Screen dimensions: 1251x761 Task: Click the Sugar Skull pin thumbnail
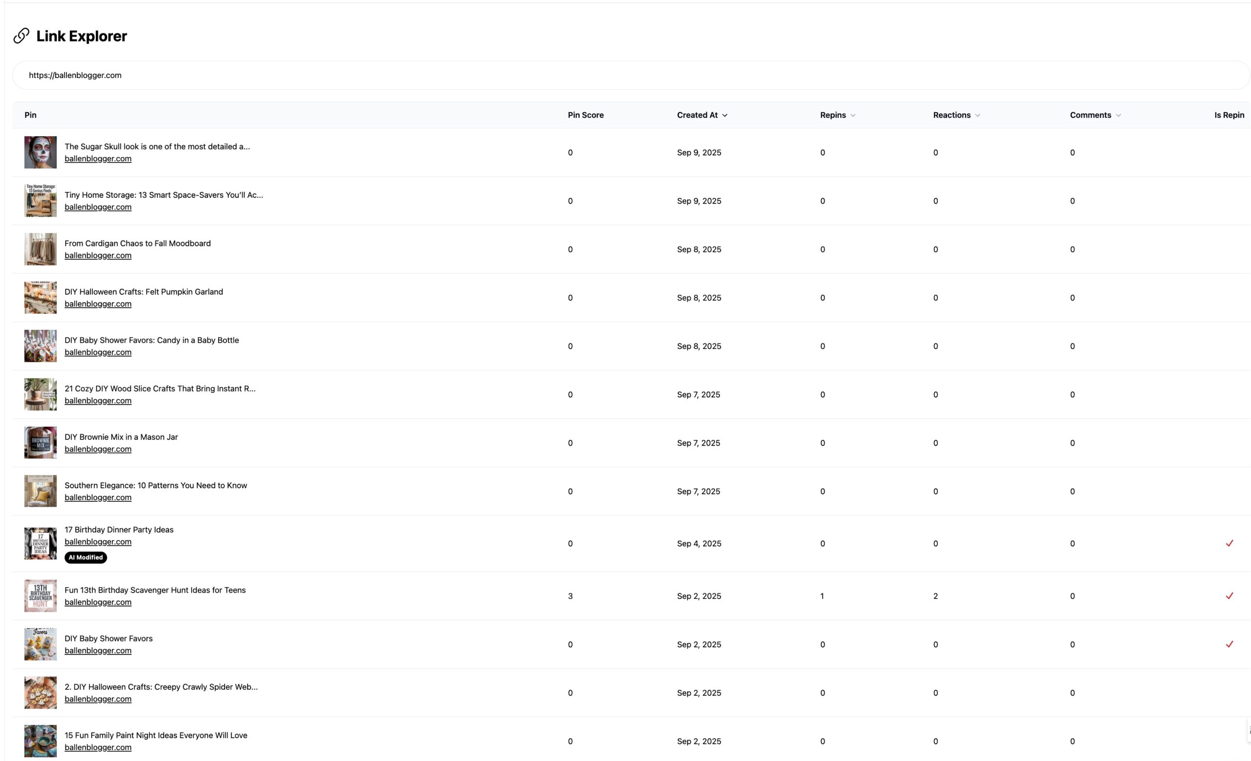(41, 152)
